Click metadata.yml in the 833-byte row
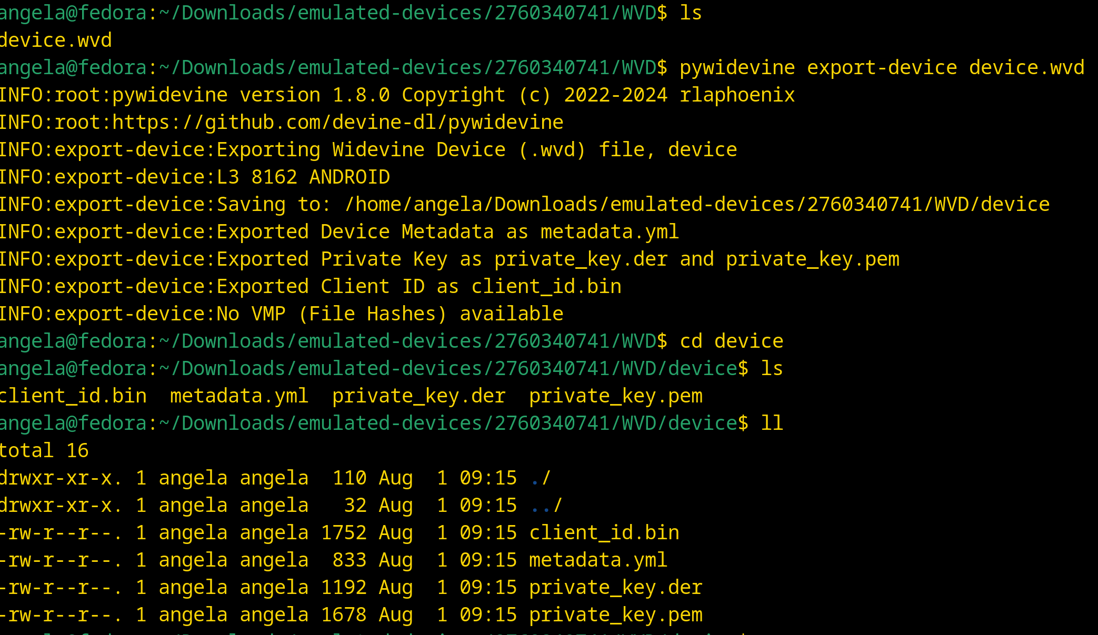Viewport: 1098px width, 635px height. tap(598, 560)
